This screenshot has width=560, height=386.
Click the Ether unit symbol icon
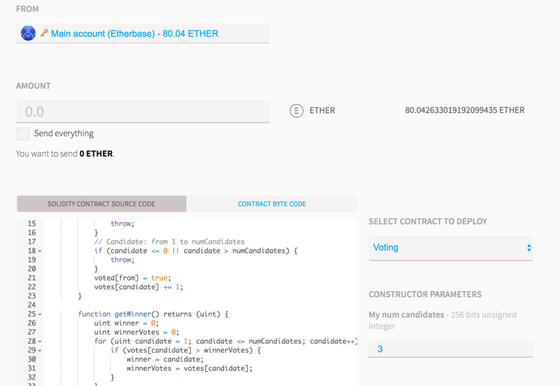pos(296,110)
